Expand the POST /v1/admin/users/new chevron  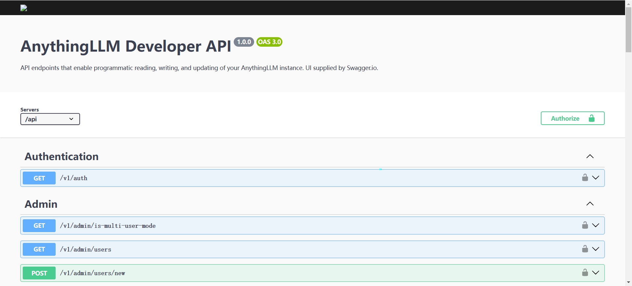point(596,273)
